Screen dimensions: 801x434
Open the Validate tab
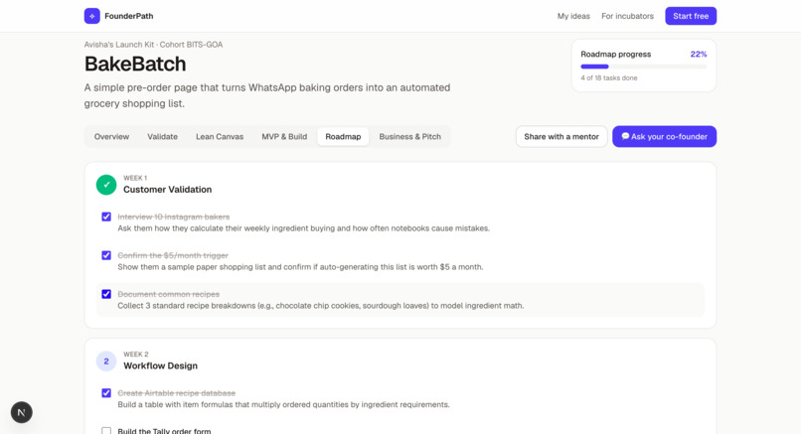point(162,136)
